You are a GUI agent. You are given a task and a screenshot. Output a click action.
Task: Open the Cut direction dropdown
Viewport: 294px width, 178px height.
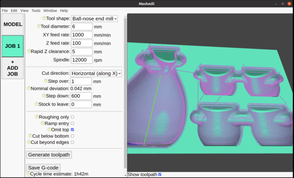pos(96,73)
